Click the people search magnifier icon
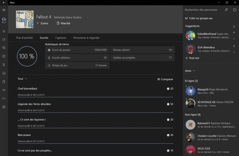The width and height of the screenshot is (239, 156). pos(226,10)
